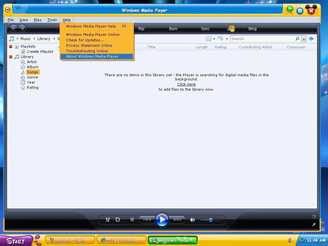The height and width of the screenshot is (246, 328).
Task: Switch to compact mode icon
Action: [314, 225]
